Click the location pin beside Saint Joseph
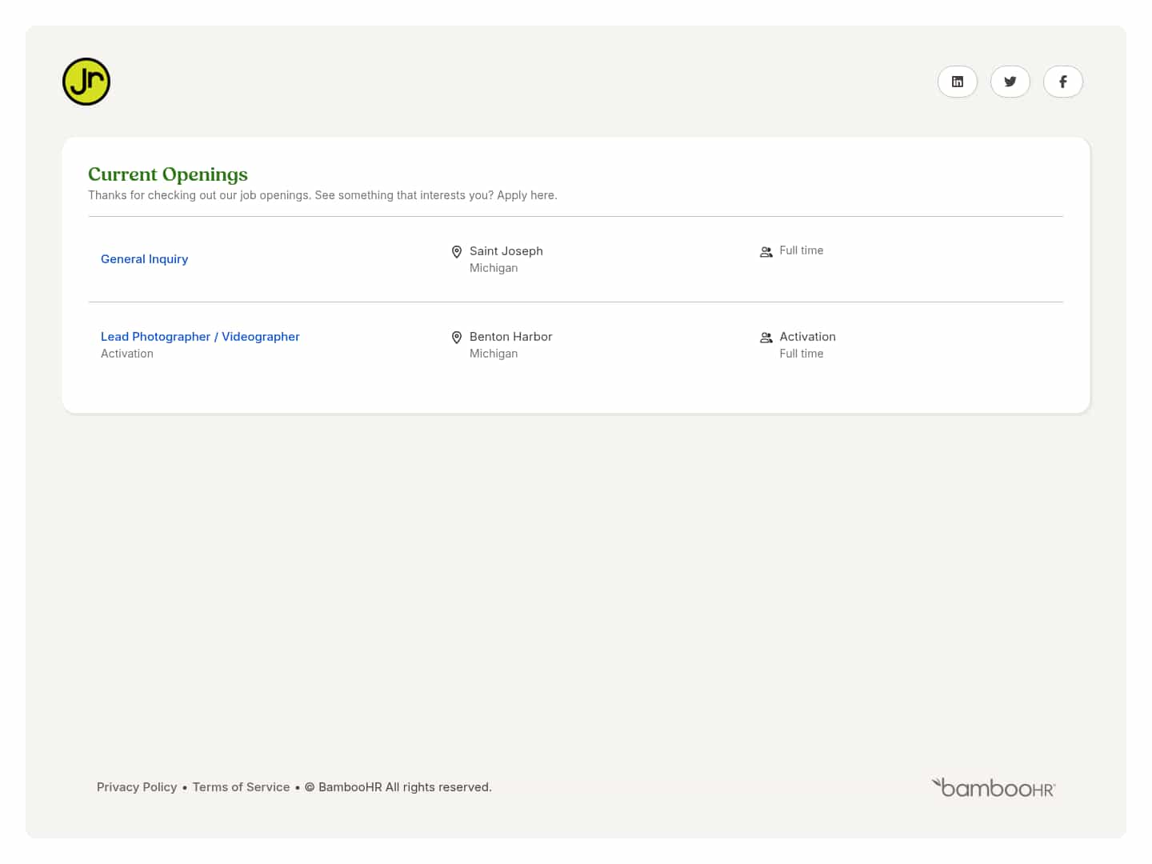 point(457,252)
